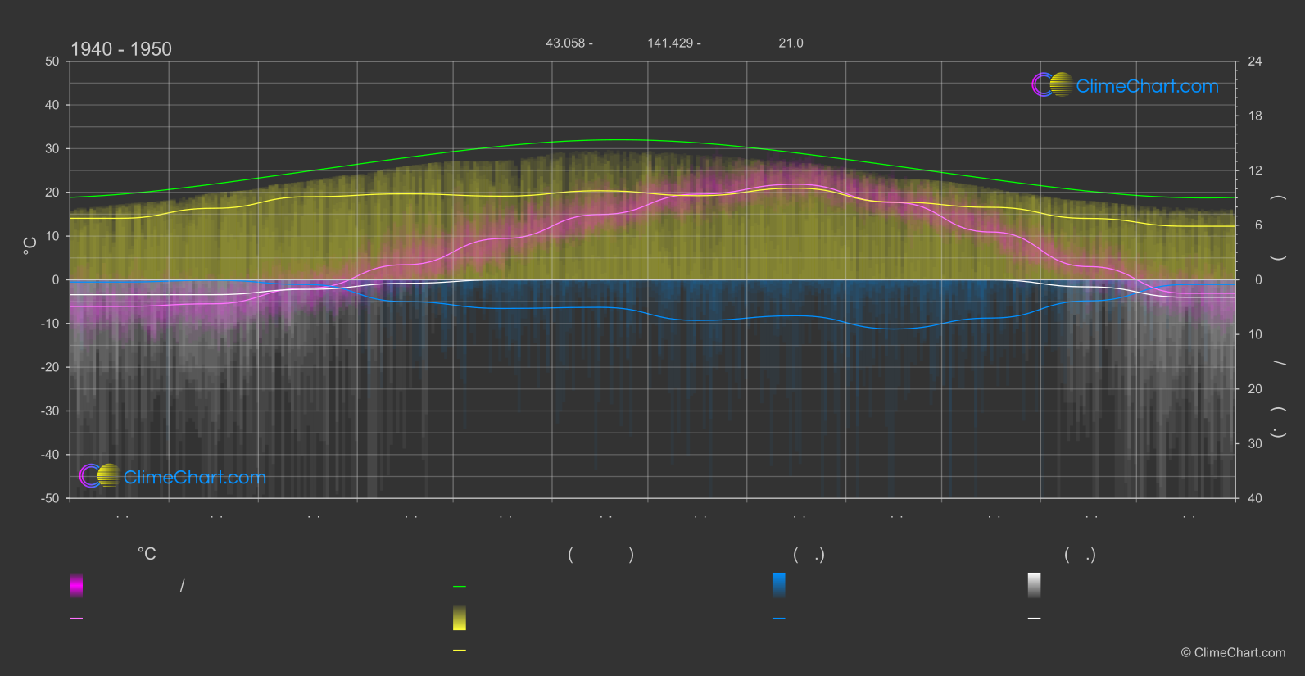Click the -50 tick on left axis
The width and height of the screenshot is (1305, 676).
[51, 498]
